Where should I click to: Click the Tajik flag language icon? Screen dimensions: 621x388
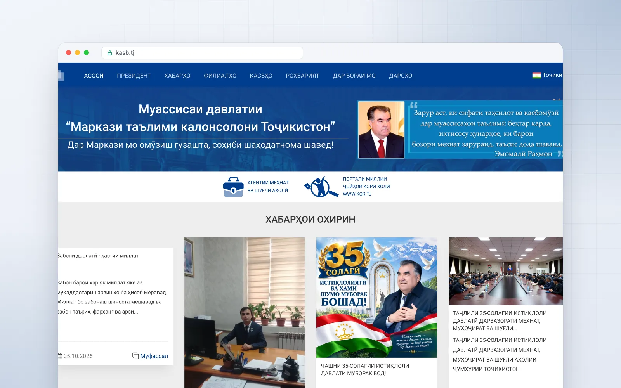[536, 75]
